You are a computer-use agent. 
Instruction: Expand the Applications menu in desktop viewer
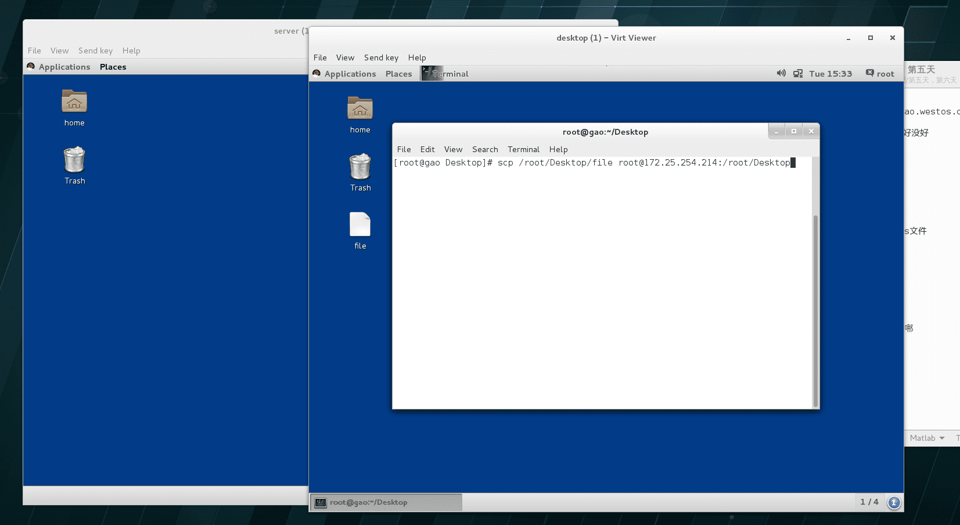pyautogui.click(x=350, y=74)
